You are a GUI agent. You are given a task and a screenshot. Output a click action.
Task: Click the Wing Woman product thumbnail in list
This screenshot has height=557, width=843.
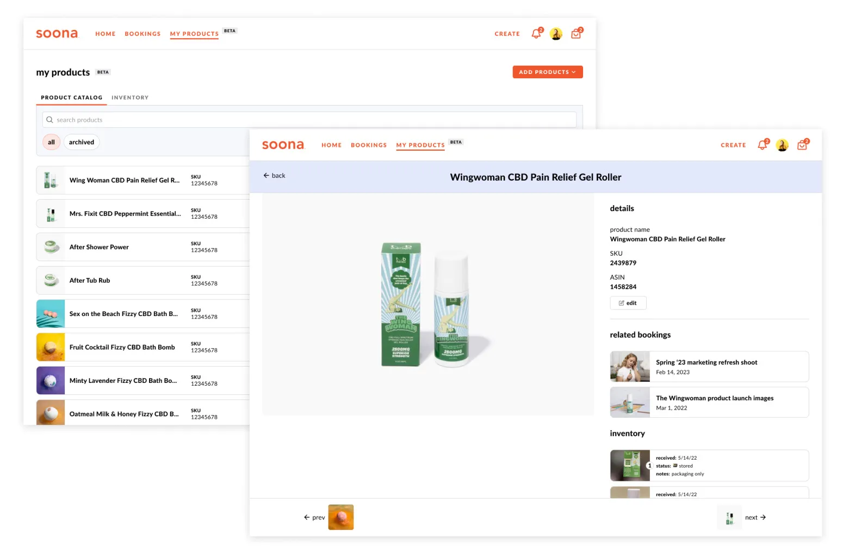[x=51, y=180]
